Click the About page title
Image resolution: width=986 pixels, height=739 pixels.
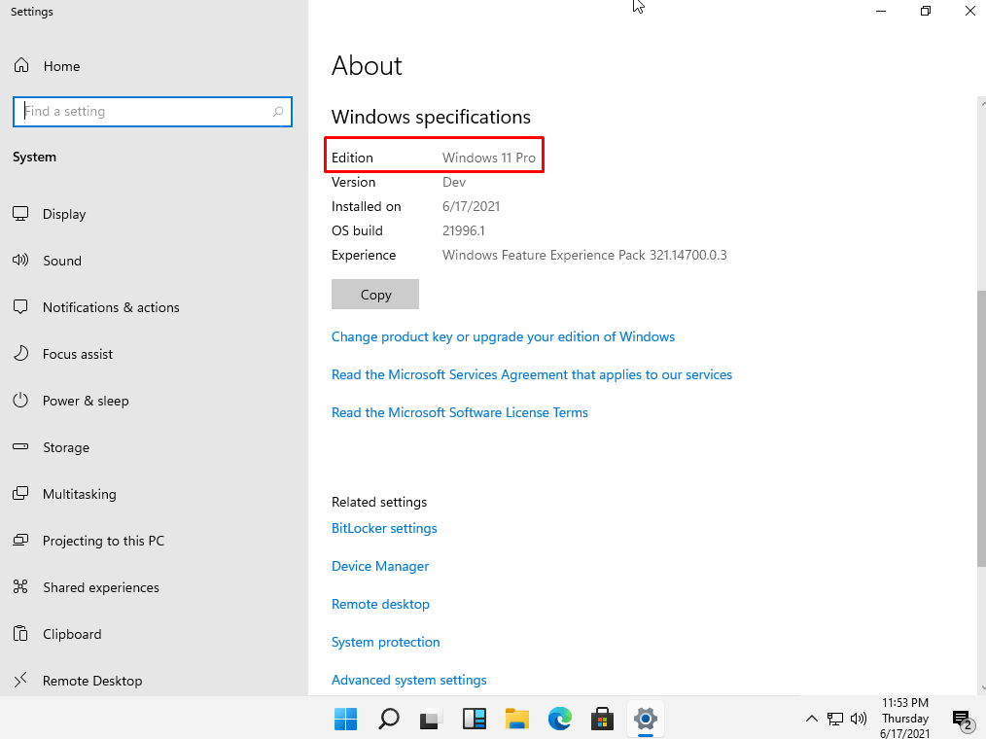(367, 65)
